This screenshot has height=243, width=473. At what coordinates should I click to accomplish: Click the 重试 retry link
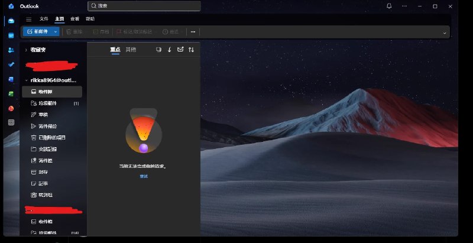[x=144, y=176]
